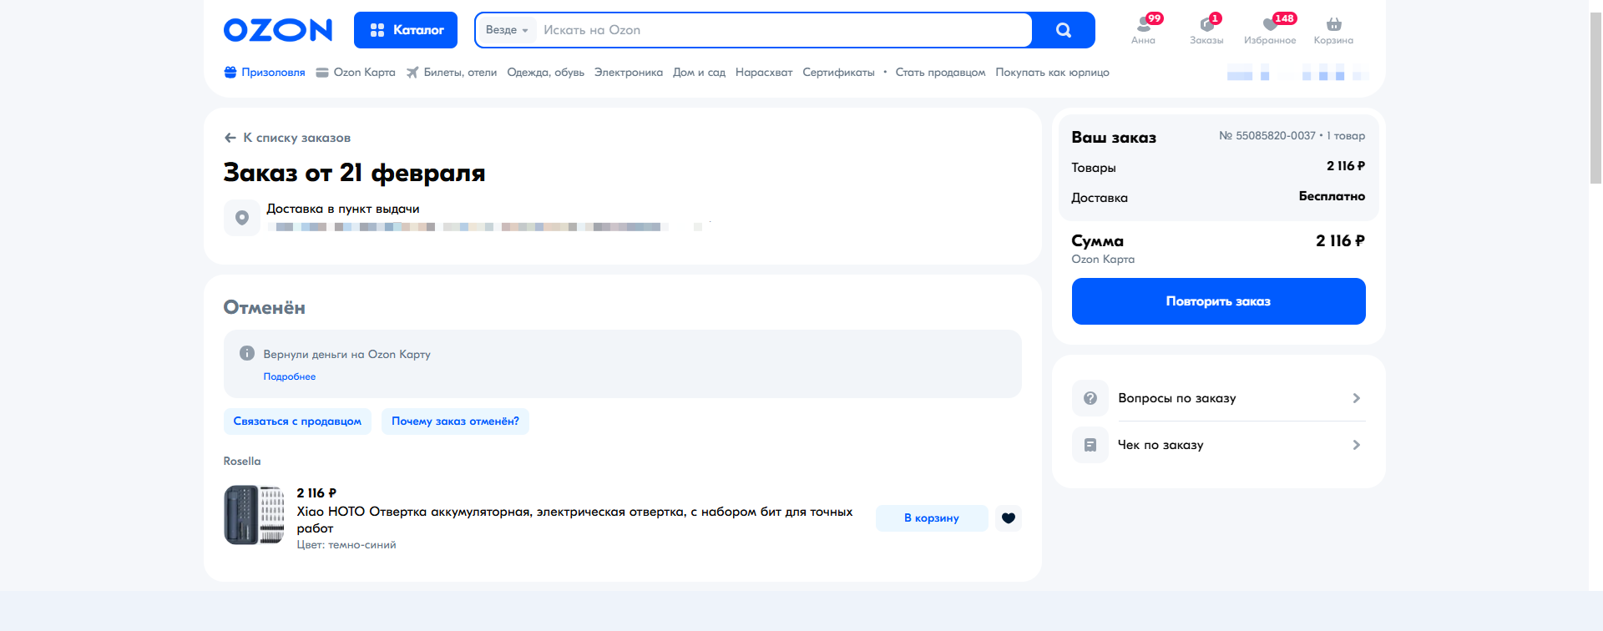
Task: Open Одежда, обувь menu item
Action: click(x=546, y=73)
